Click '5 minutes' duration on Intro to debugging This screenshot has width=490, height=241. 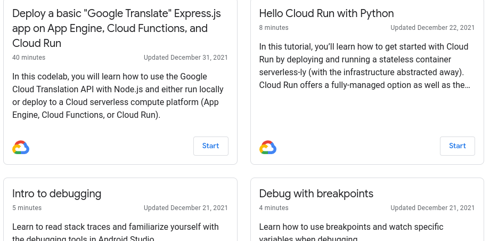(x=27, y=208)
